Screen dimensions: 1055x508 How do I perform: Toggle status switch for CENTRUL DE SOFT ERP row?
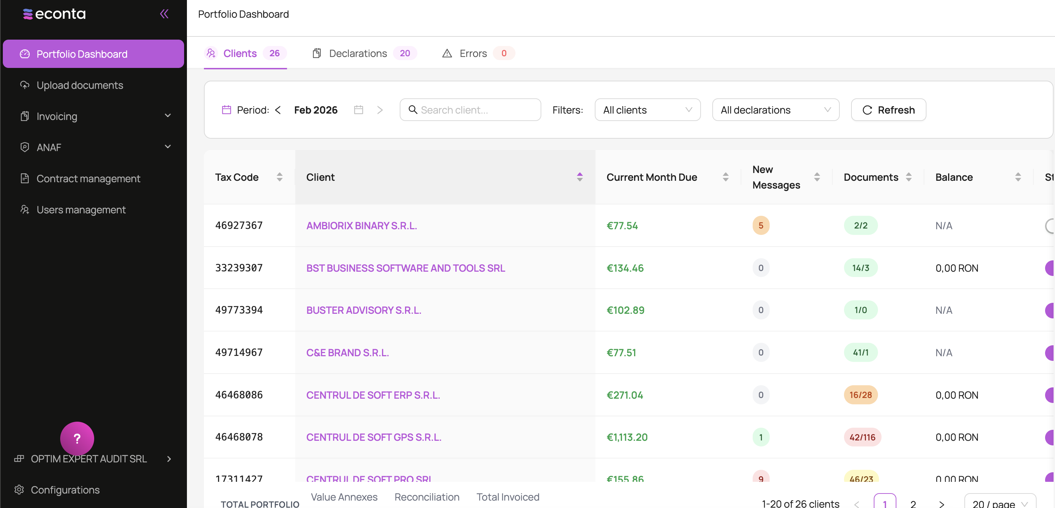pos(1050,395)
